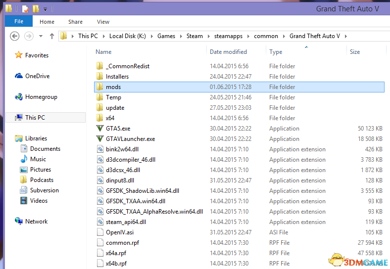Viewport: 390px width, 269px height.
Task: Sort files by the Date modified column
Action: (x=228, y=52)
